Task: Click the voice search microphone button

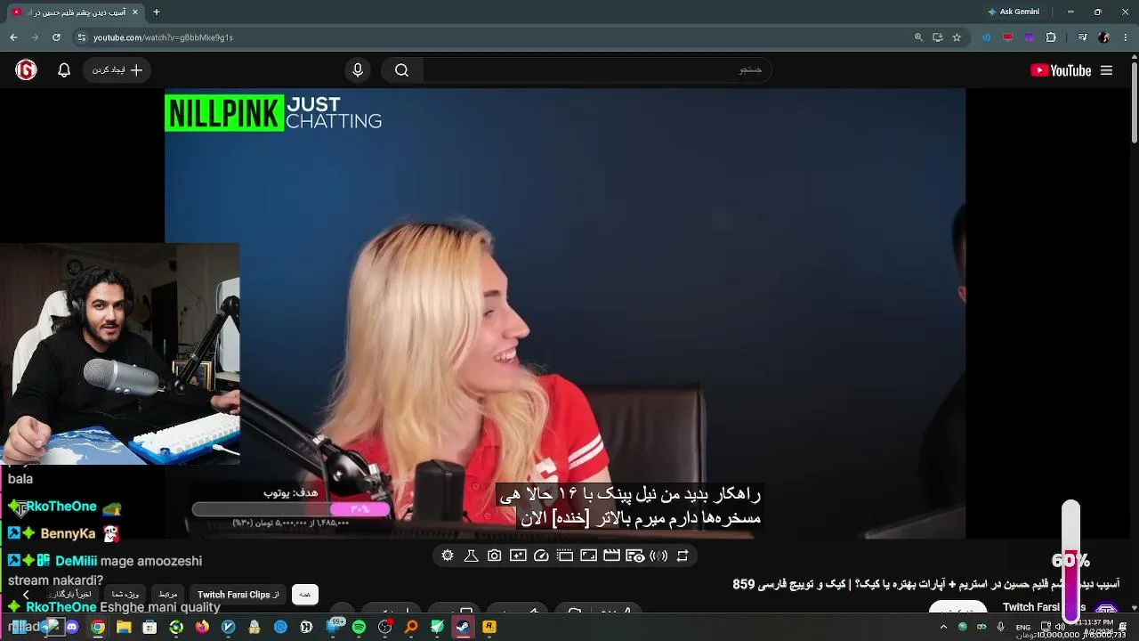Action: 358,70
